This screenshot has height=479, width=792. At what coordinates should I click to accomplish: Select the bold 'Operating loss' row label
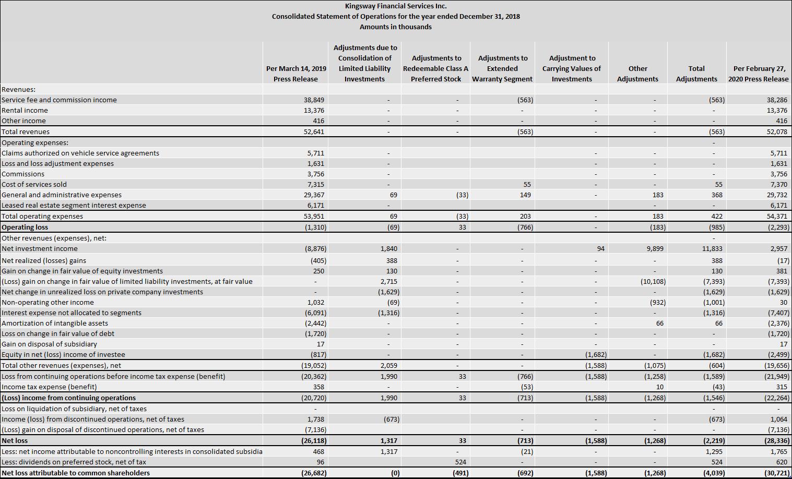(x=25, y=227)
